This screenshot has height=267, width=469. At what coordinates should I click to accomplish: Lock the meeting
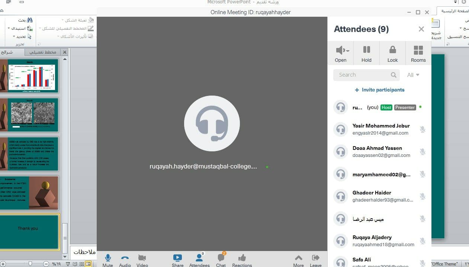coord(392,54)
